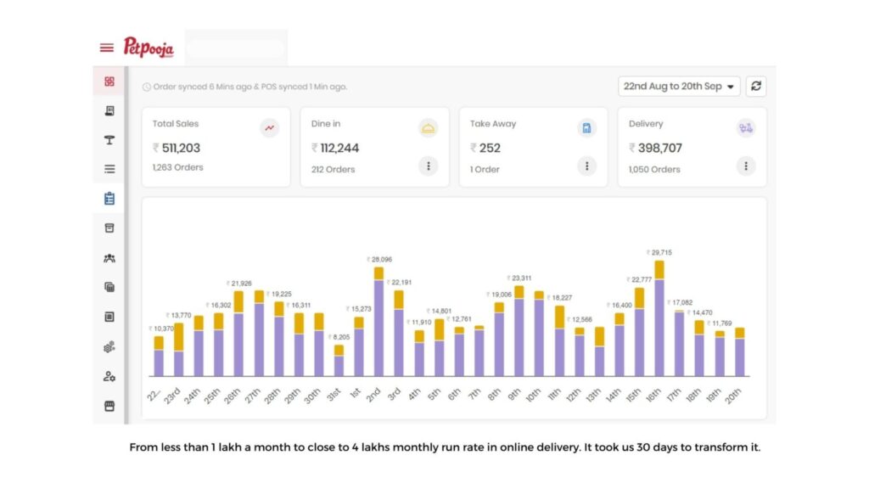Click the list lines icon in sidebar
This screenshot has width=869, height=489.
[x=109, y=169]
